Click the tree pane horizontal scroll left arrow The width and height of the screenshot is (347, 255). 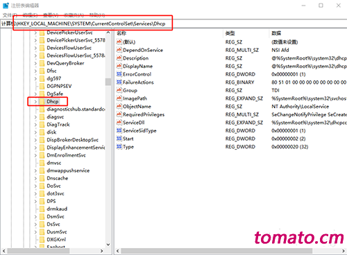3,251
